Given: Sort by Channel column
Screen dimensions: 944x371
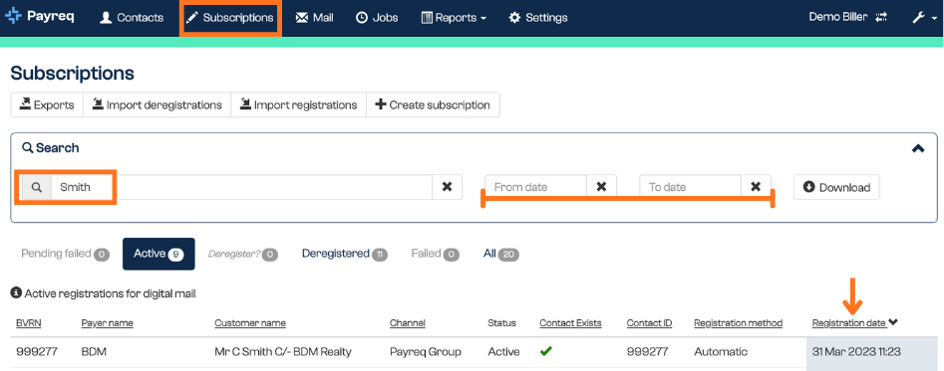Looking at the screenshot, I should click(408, 323).
